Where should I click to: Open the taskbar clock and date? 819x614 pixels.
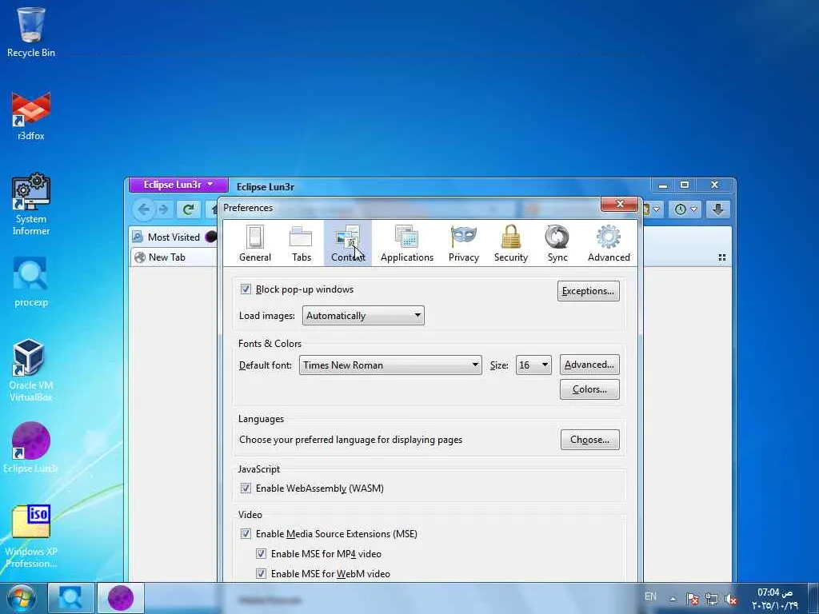775,599
